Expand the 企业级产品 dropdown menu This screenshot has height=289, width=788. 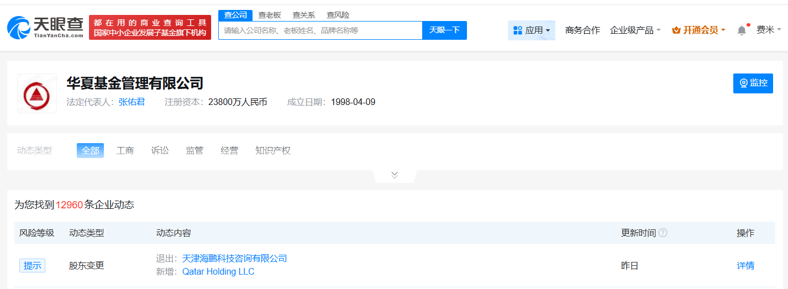(635, 30)
